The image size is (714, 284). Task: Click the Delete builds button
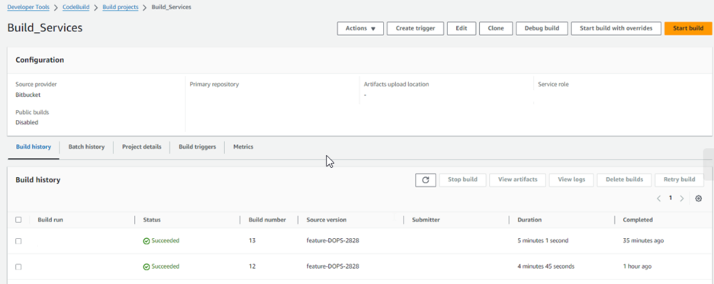(624, 179)
